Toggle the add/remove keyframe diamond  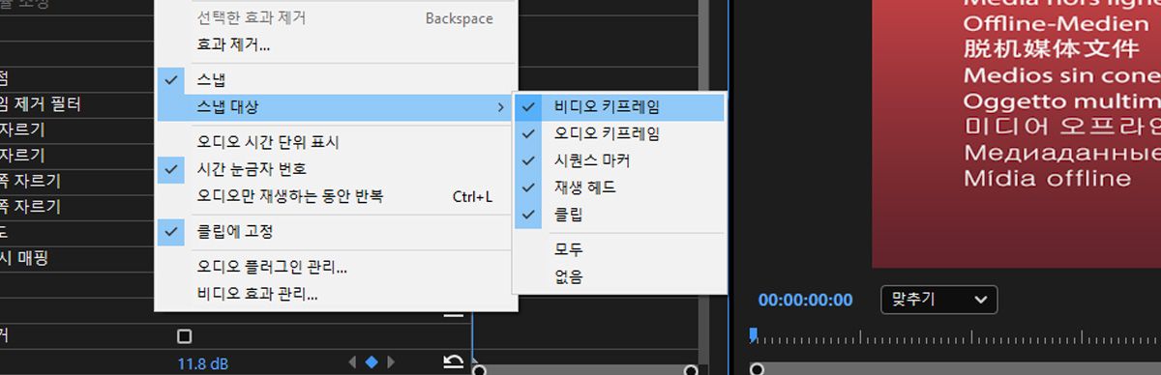click(x=372, y=362)
